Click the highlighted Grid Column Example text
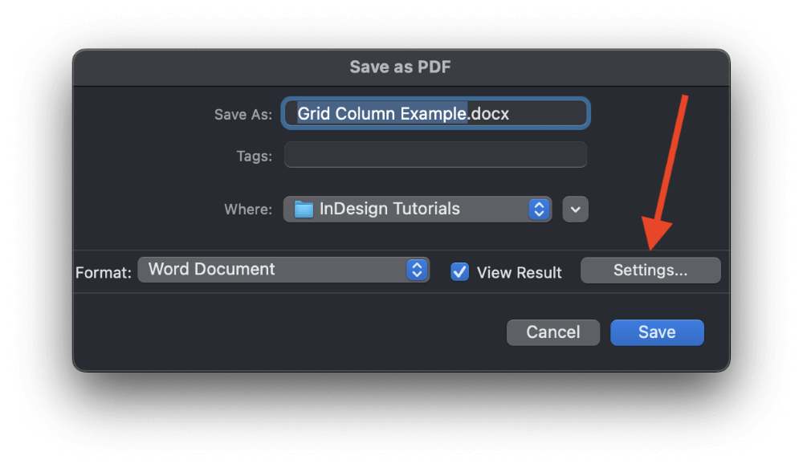This screenshot has width=803, height=468. (x=382, y=114)
